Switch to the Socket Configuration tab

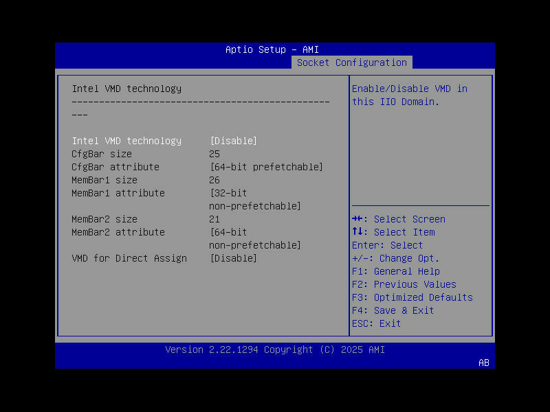[x=351, y=62]
